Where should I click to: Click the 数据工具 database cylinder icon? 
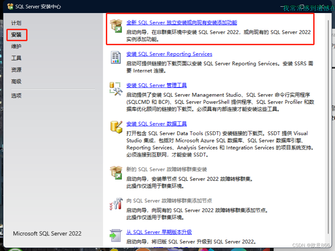(116, 128)
